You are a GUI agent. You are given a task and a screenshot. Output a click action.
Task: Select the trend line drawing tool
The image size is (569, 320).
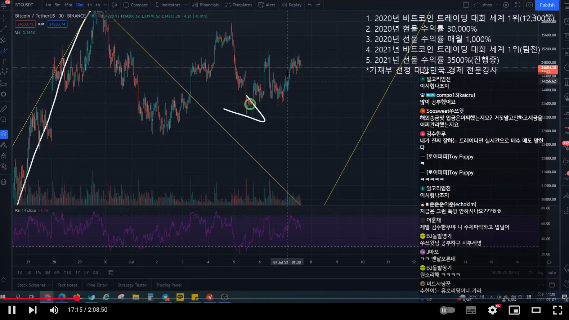coord(4,29)
